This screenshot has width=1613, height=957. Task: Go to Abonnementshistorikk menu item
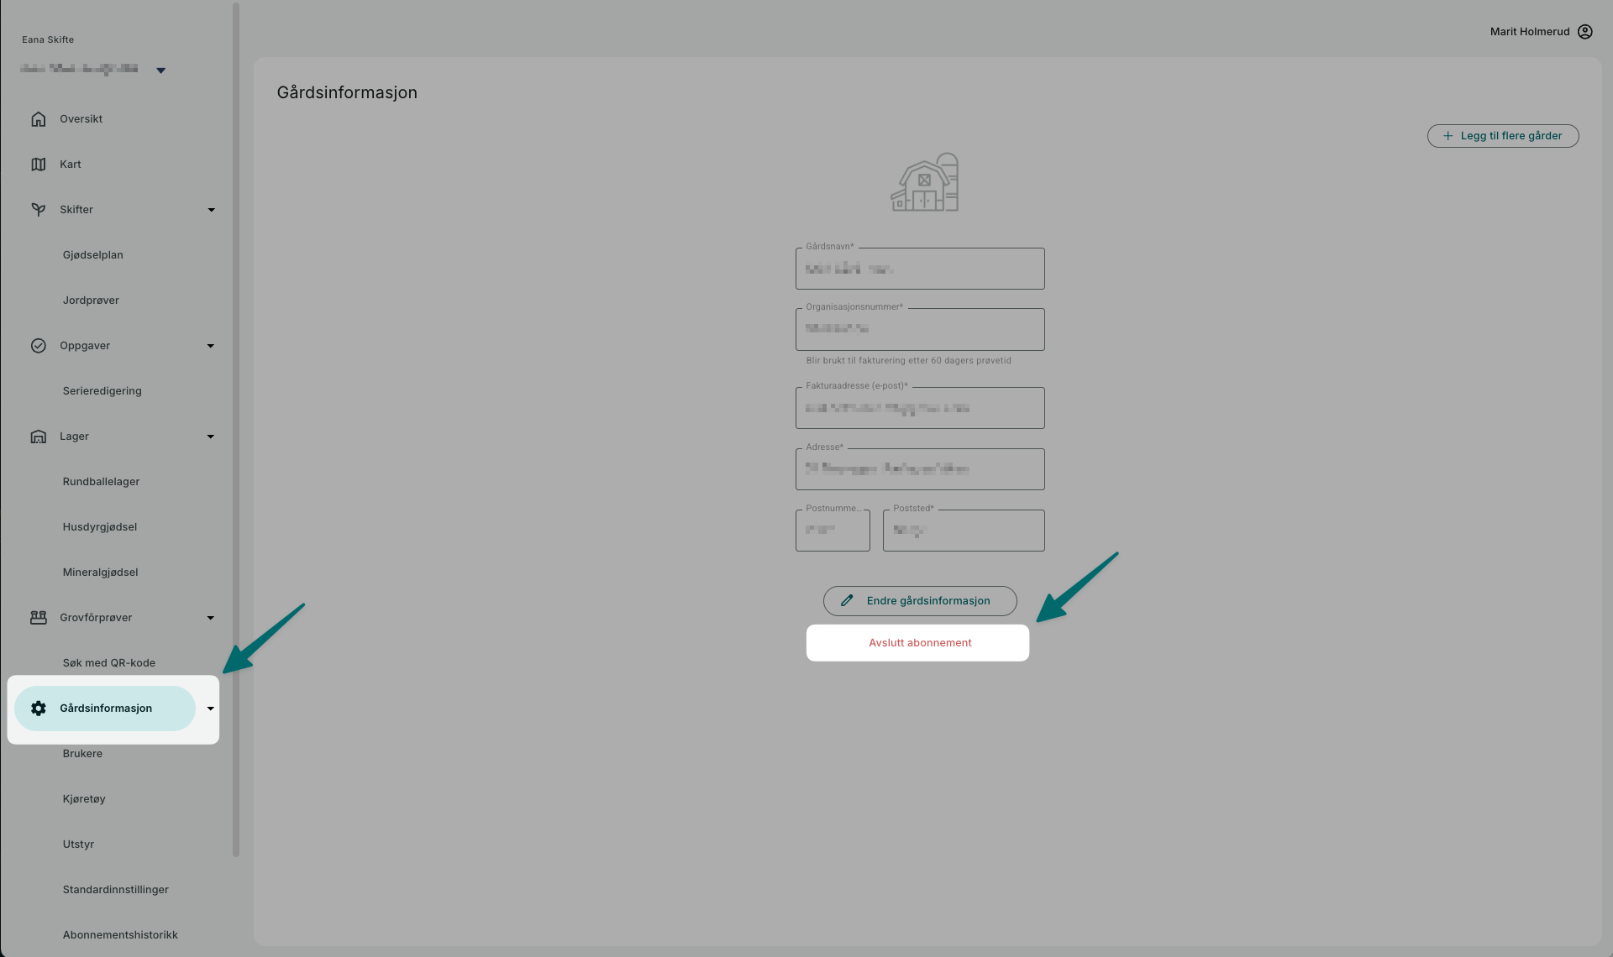click(x=120, y=935)
